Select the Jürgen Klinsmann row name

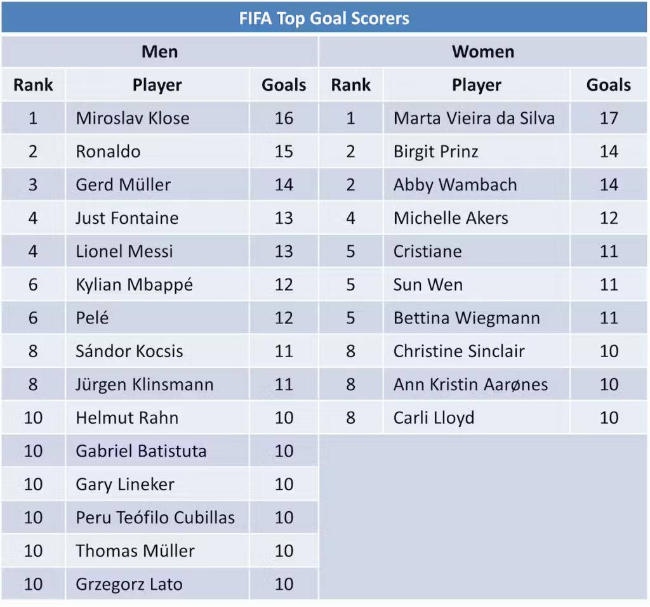[x=145, y=384]
